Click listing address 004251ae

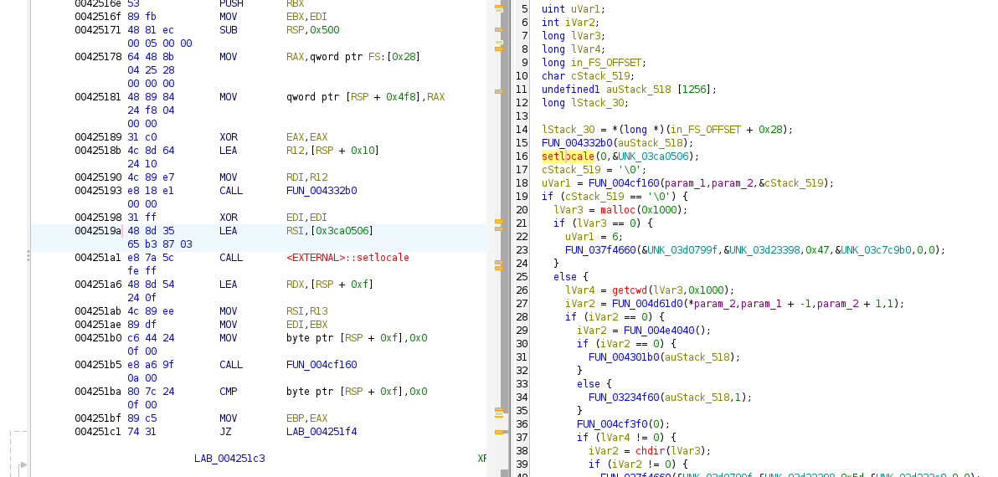point(97,324)
